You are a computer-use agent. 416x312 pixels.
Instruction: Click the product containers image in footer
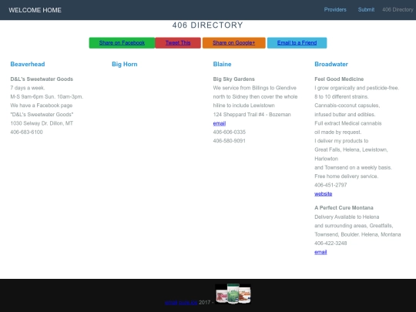click(233, 294)
